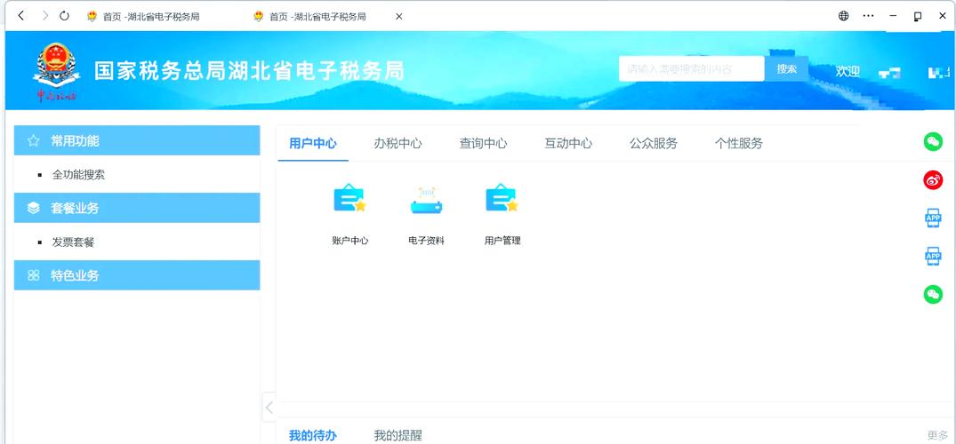Switch to the 互动中心 tab
This screenshot has width=956, height=444.
tap(568, 144)
